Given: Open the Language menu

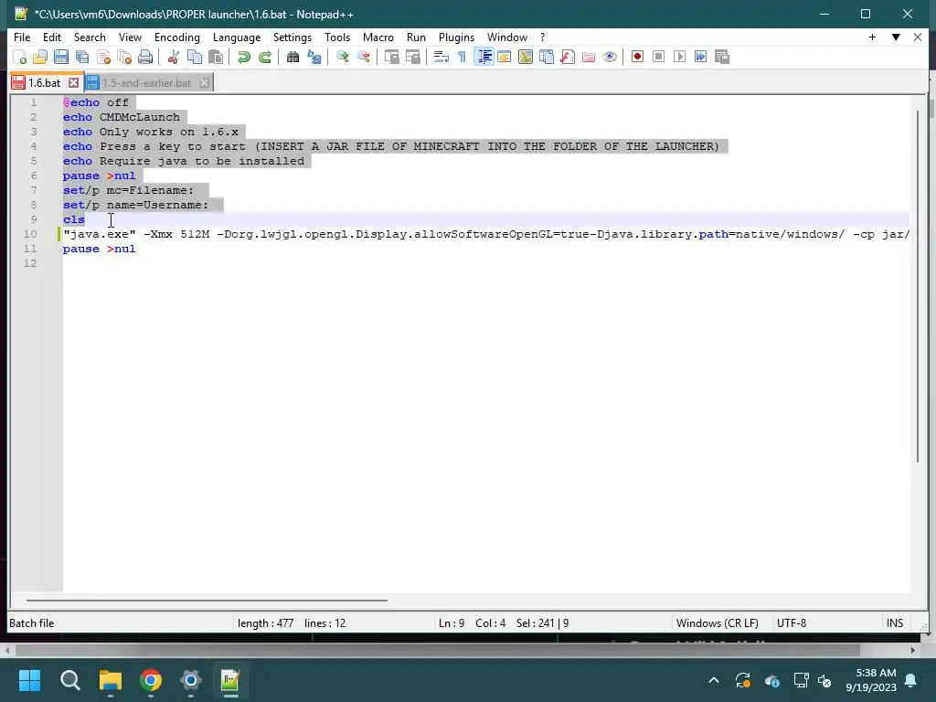Looking at the screenshot, I should pos(237,37).
